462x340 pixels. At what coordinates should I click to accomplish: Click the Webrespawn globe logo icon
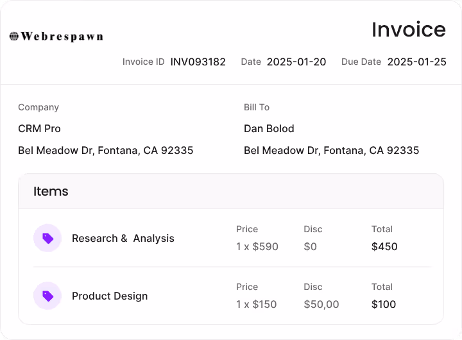coord(14,37)
